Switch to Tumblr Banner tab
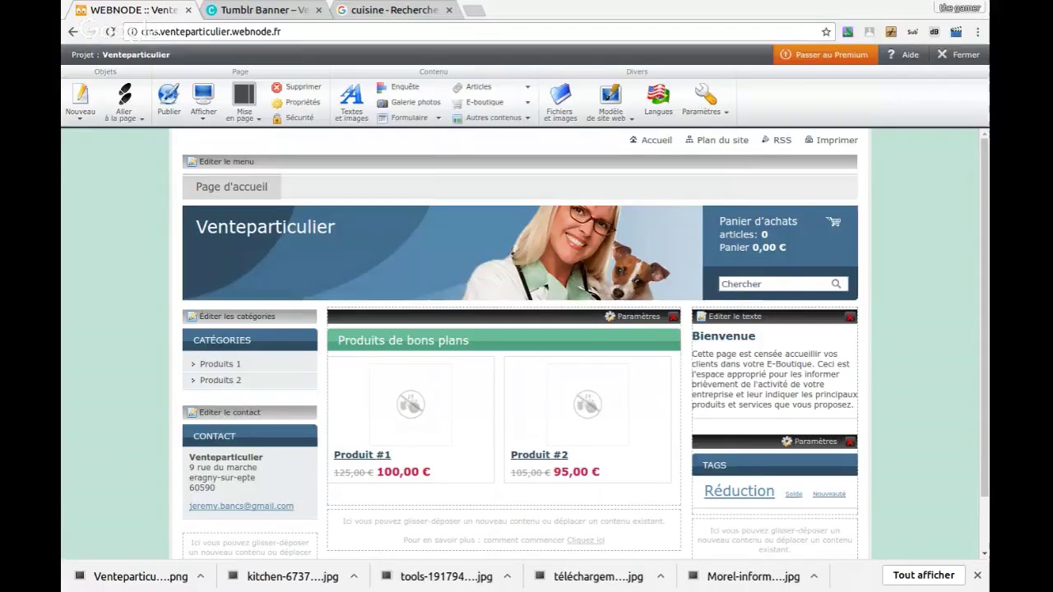 [x=265, y=10]
